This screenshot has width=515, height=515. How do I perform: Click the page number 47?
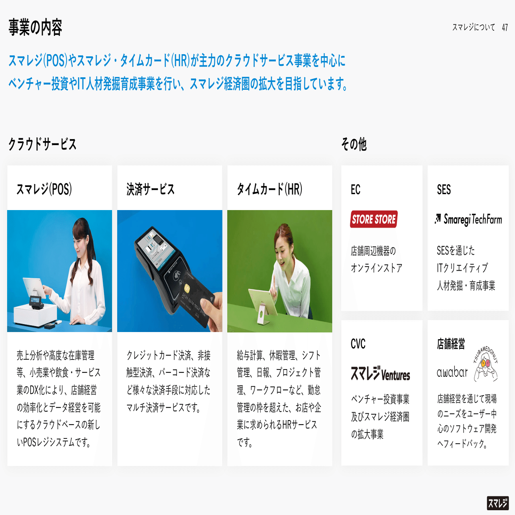click(505, 27)
